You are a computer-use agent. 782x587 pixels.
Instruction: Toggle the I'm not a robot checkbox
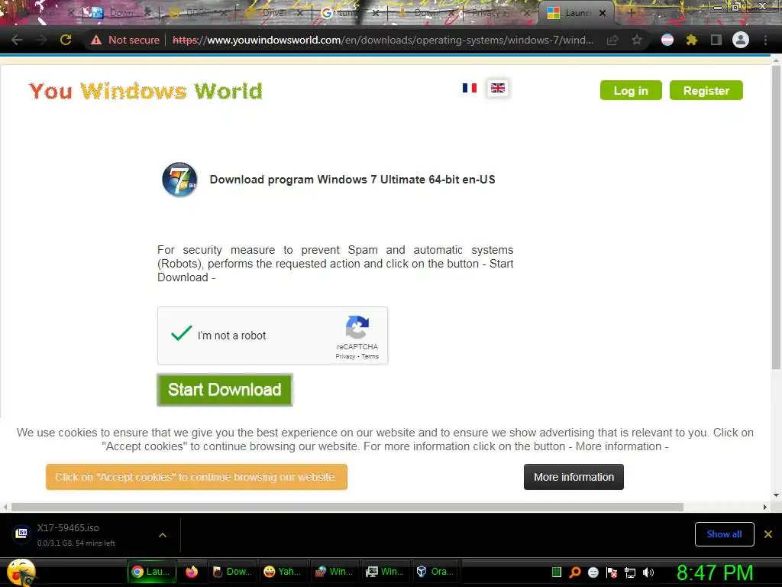pos(181,333)
